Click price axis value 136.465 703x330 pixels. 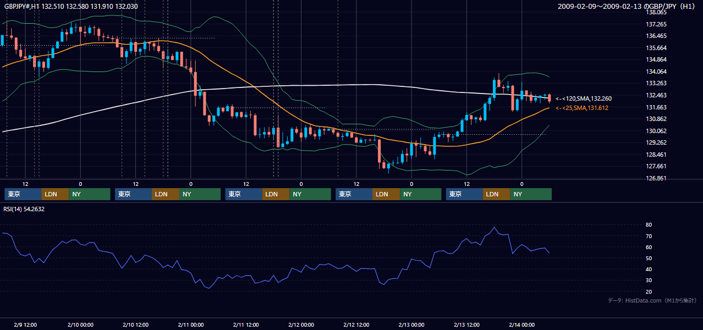[657, 36]
